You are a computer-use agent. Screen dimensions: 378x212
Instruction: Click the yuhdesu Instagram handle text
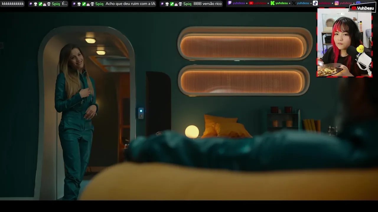346,3
